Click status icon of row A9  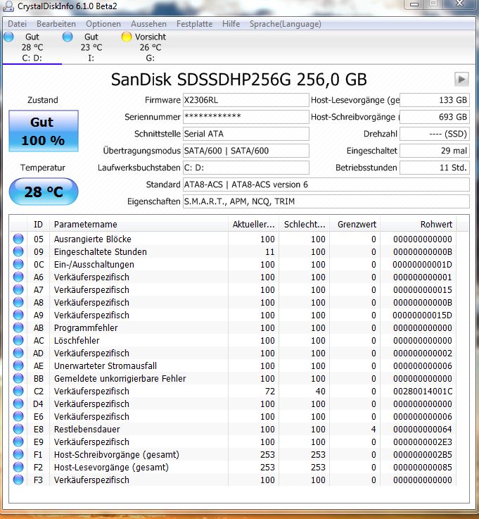(18, 315)
